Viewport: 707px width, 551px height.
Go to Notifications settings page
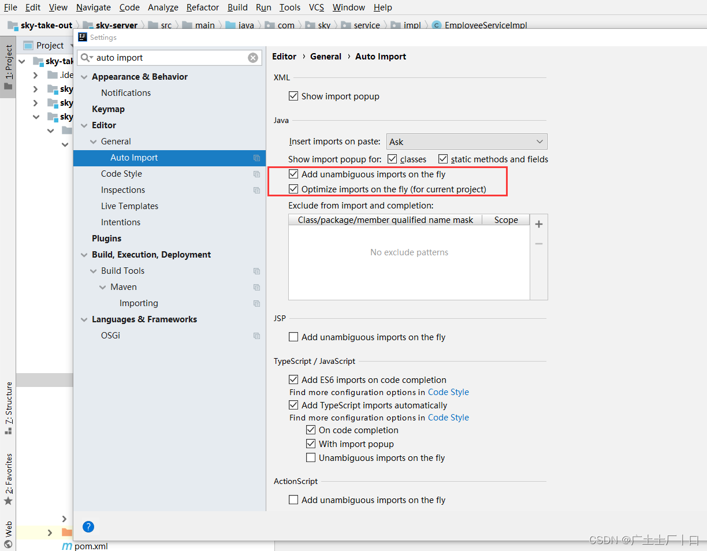(x=126, y=93)
